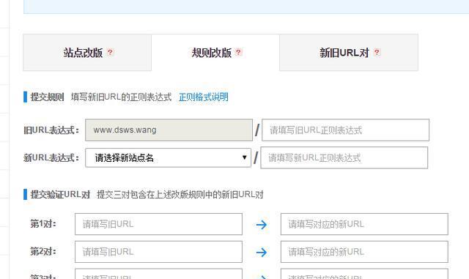469x279 pixels.
Task: Click the 旧URL表达式 label
Action: [x=51, y=130]
